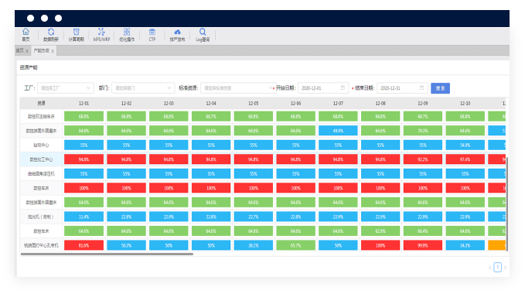Click the green 62.9% cell
525x294 pixels.
pos(380,231)
